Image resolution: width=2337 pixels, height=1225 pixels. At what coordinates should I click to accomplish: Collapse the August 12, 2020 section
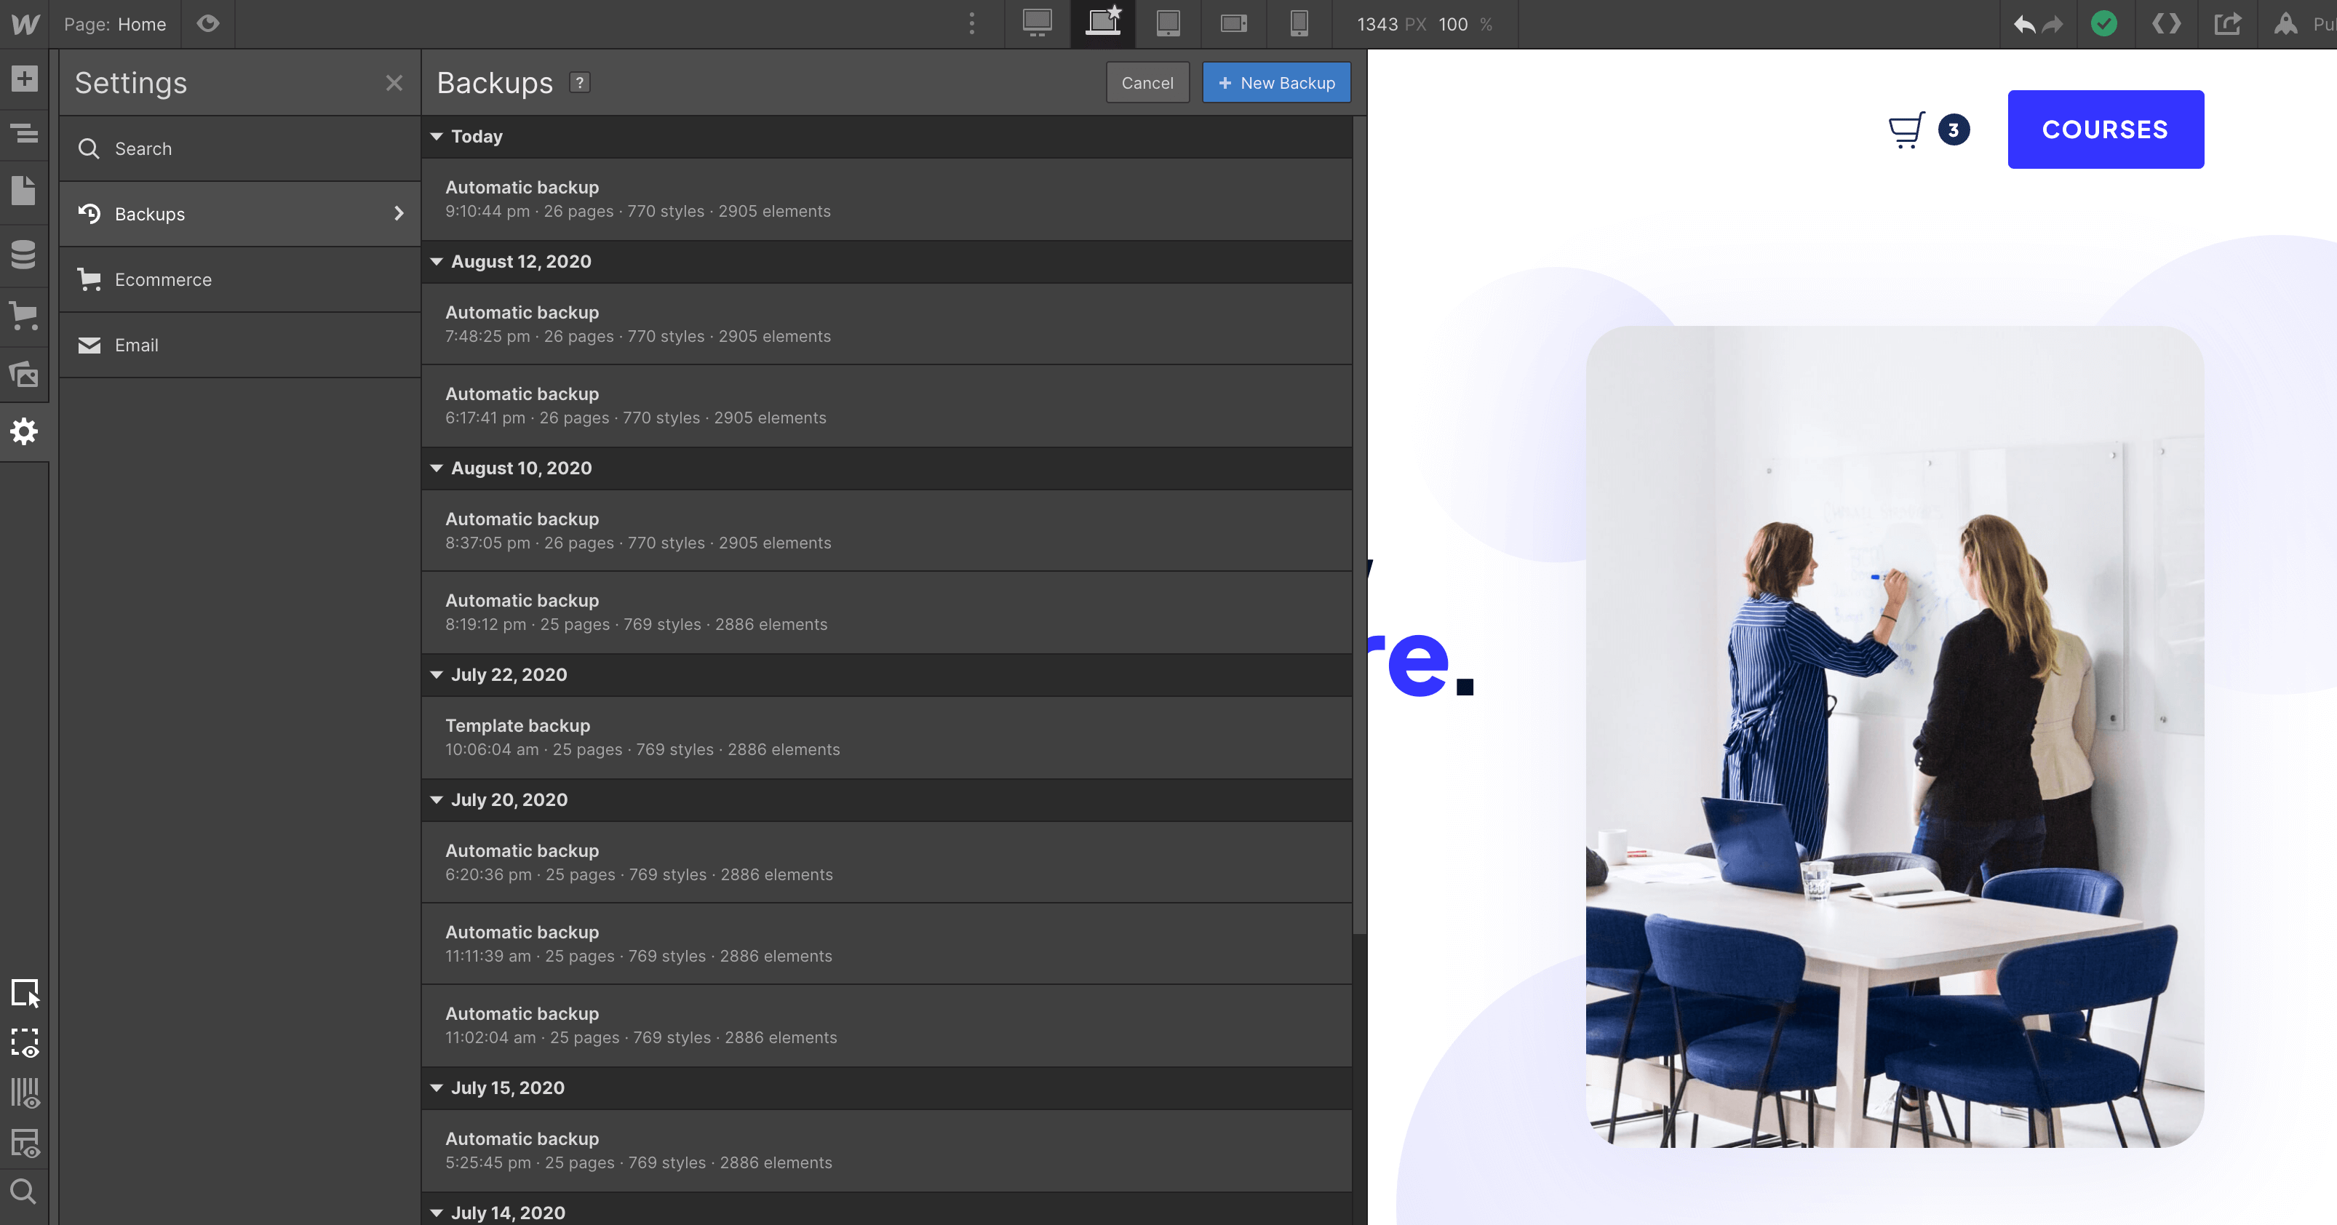coord(438,261)
